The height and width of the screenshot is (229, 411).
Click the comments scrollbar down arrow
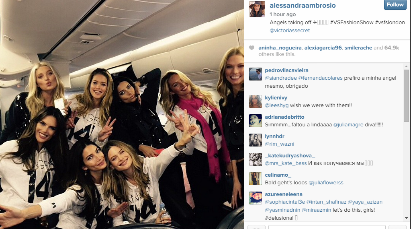click(x=406, y=218)
